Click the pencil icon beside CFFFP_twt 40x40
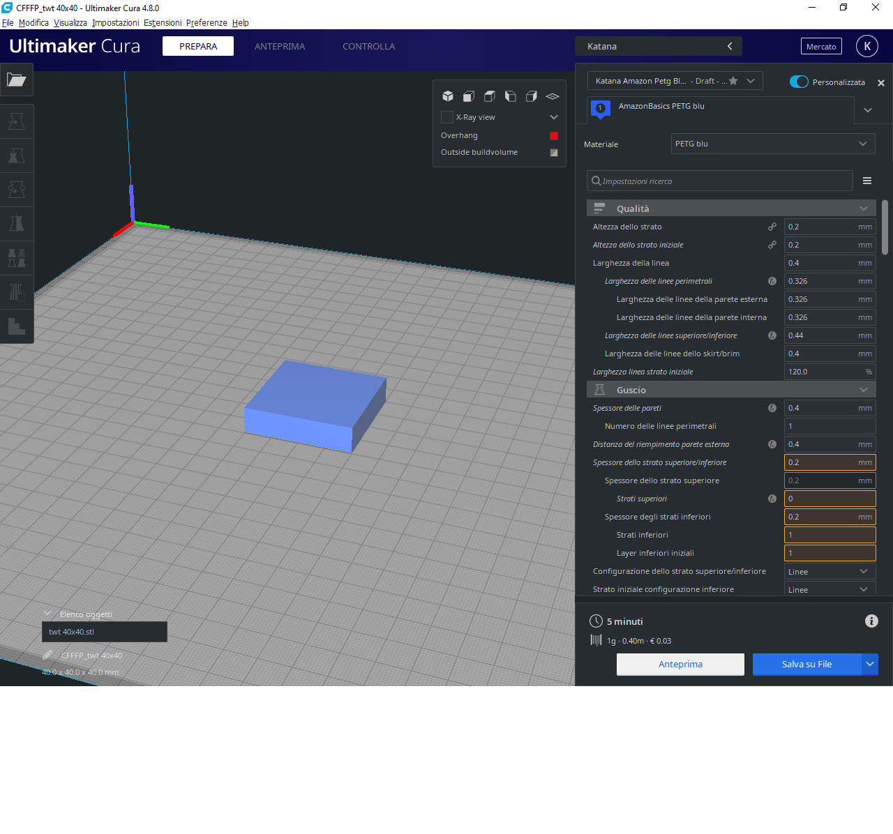The width and height of the screenshot is (893, 834). point(47,655)
